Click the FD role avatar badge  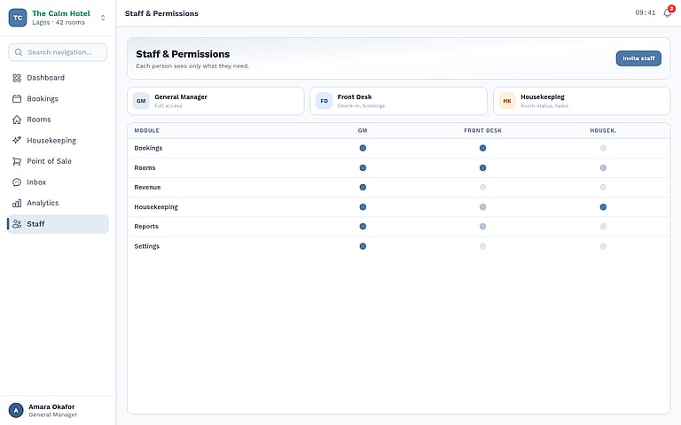click(x=324, y=101)
